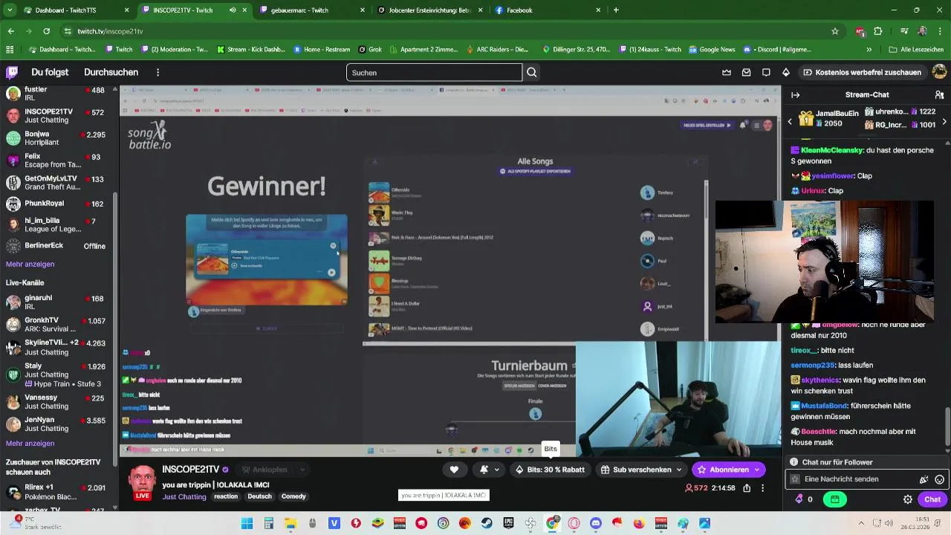Open GronkhTV channel in sidebar

58,325
